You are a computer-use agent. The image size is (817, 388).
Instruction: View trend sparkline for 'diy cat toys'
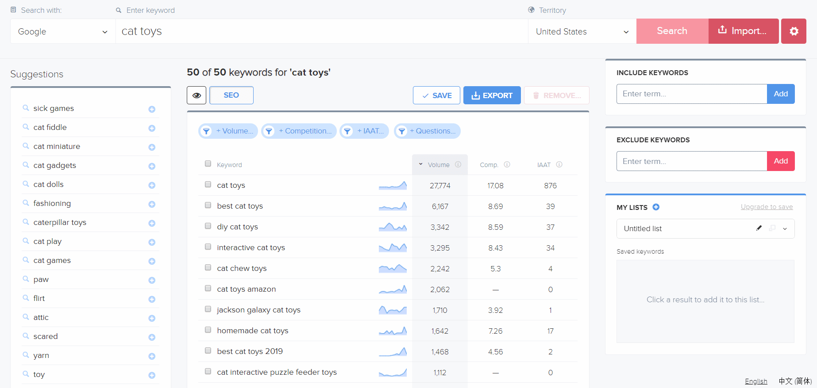click(x=393, y=227)
